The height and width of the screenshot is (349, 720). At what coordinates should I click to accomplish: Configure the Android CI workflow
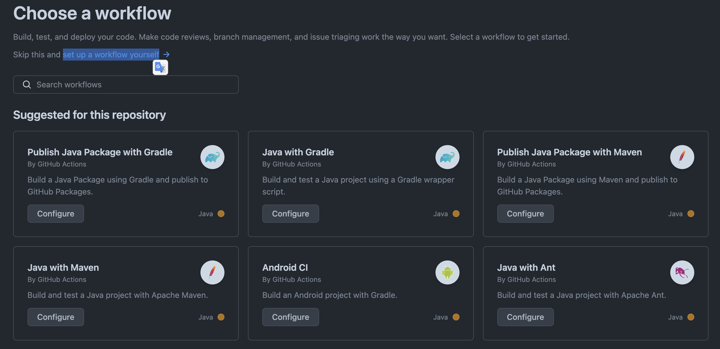click(x=291, y=317)
